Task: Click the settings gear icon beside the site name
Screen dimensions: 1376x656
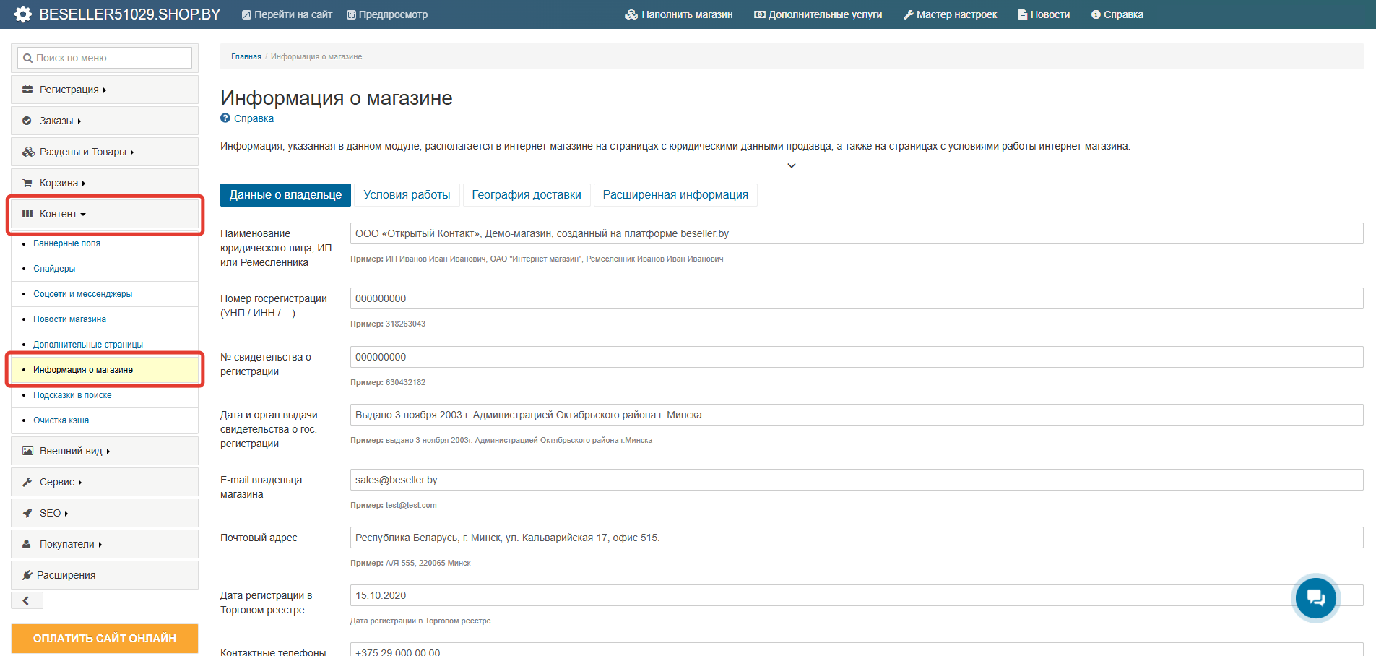Action: (23, 14)
